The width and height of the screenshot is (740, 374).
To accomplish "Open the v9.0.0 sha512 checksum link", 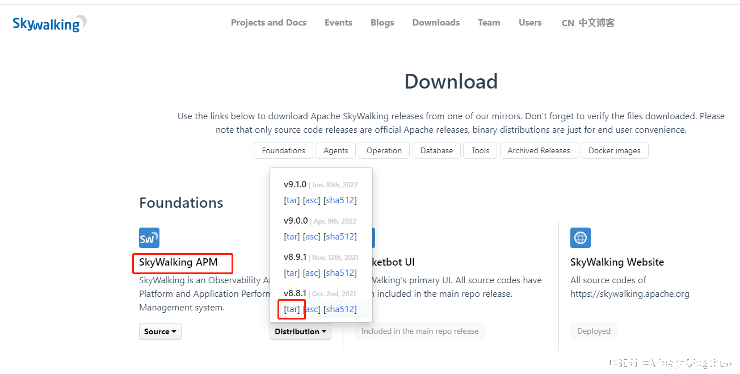I will (340, 237).
